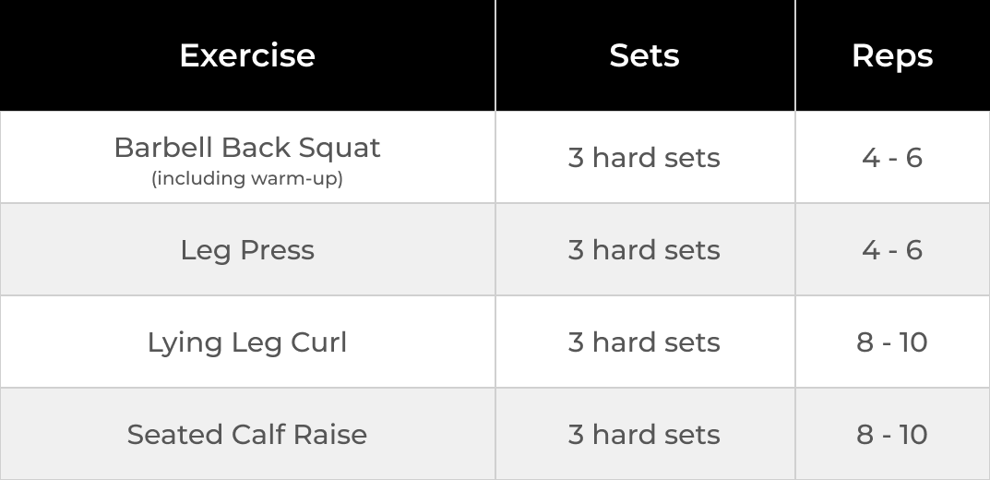The image size is (990, 480).
Task: Click the word Curl in third row
Action: (x=319, y=342)
